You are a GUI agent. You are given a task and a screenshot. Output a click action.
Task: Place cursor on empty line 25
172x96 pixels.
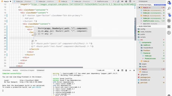pos(72,38)
